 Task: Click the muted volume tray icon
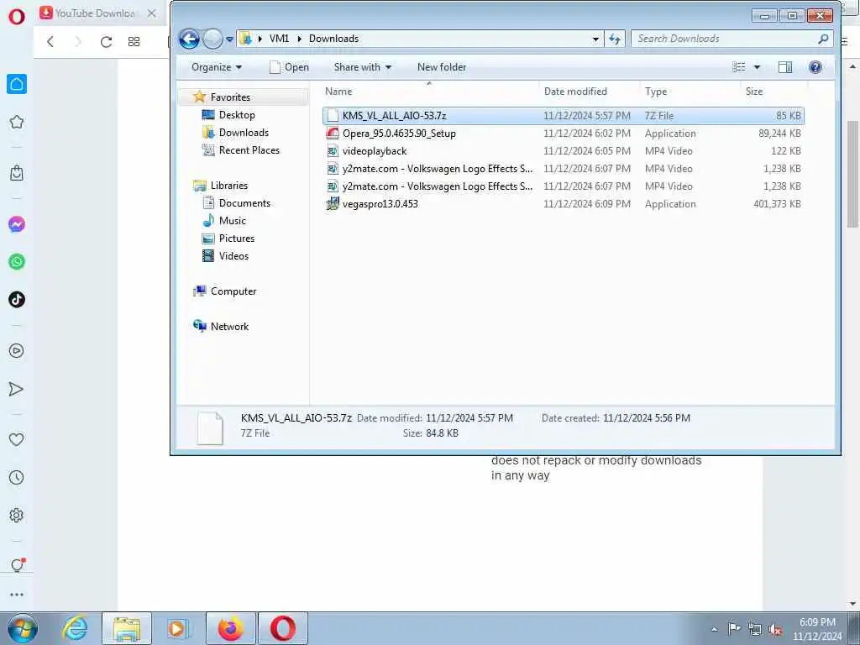pos(775,629)
